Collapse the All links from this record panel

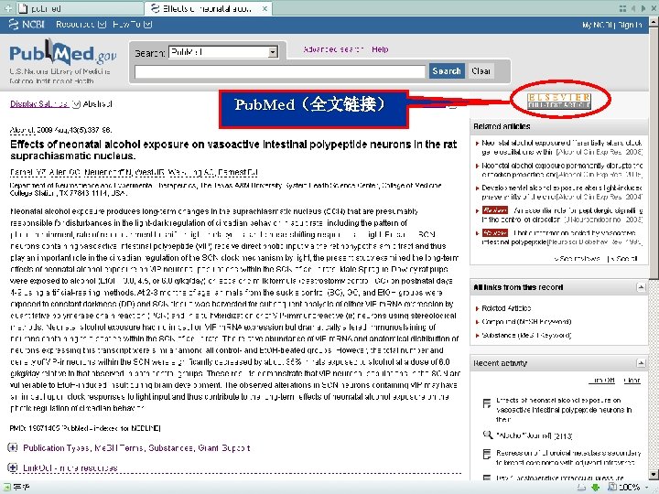tap(641, 287)
